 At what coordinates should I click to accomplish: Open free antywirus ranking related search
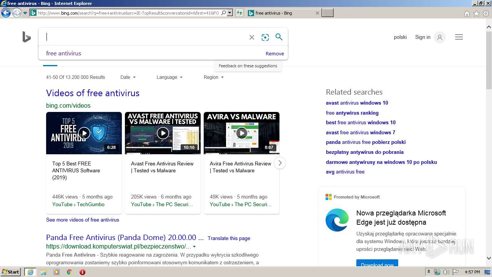(x=352, y=113)
